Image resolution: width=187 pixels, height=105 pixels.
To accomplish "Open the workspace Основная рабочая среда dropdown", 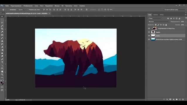I will click(175, 10).
